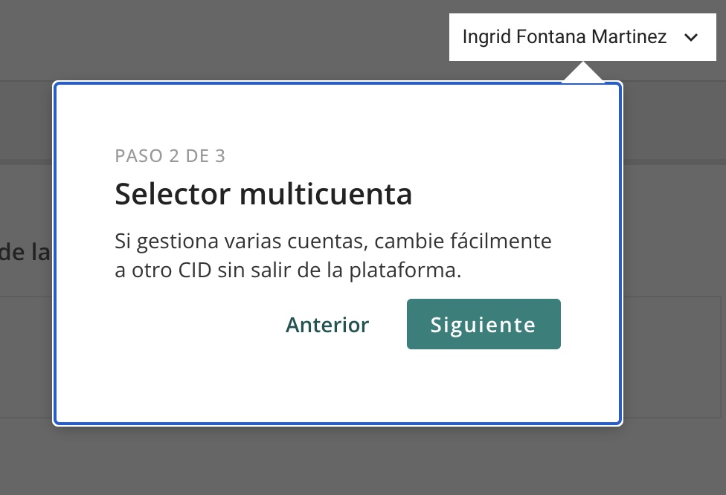The image size is (726, 495).
Task: Go back with the Anterior link
Action: pos(327,325)
